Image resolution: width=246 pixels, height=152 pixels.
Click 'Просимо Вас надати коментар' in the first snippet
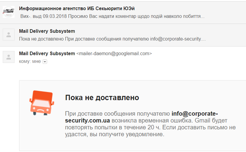(102, 16)
